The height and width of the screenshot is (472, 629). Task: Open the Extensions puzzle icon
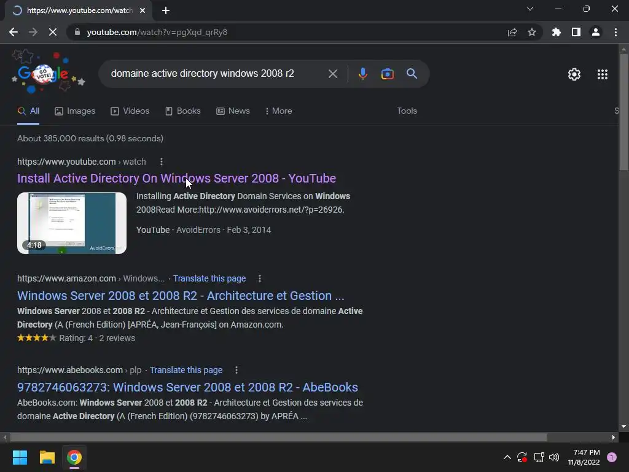coord(557,32)
